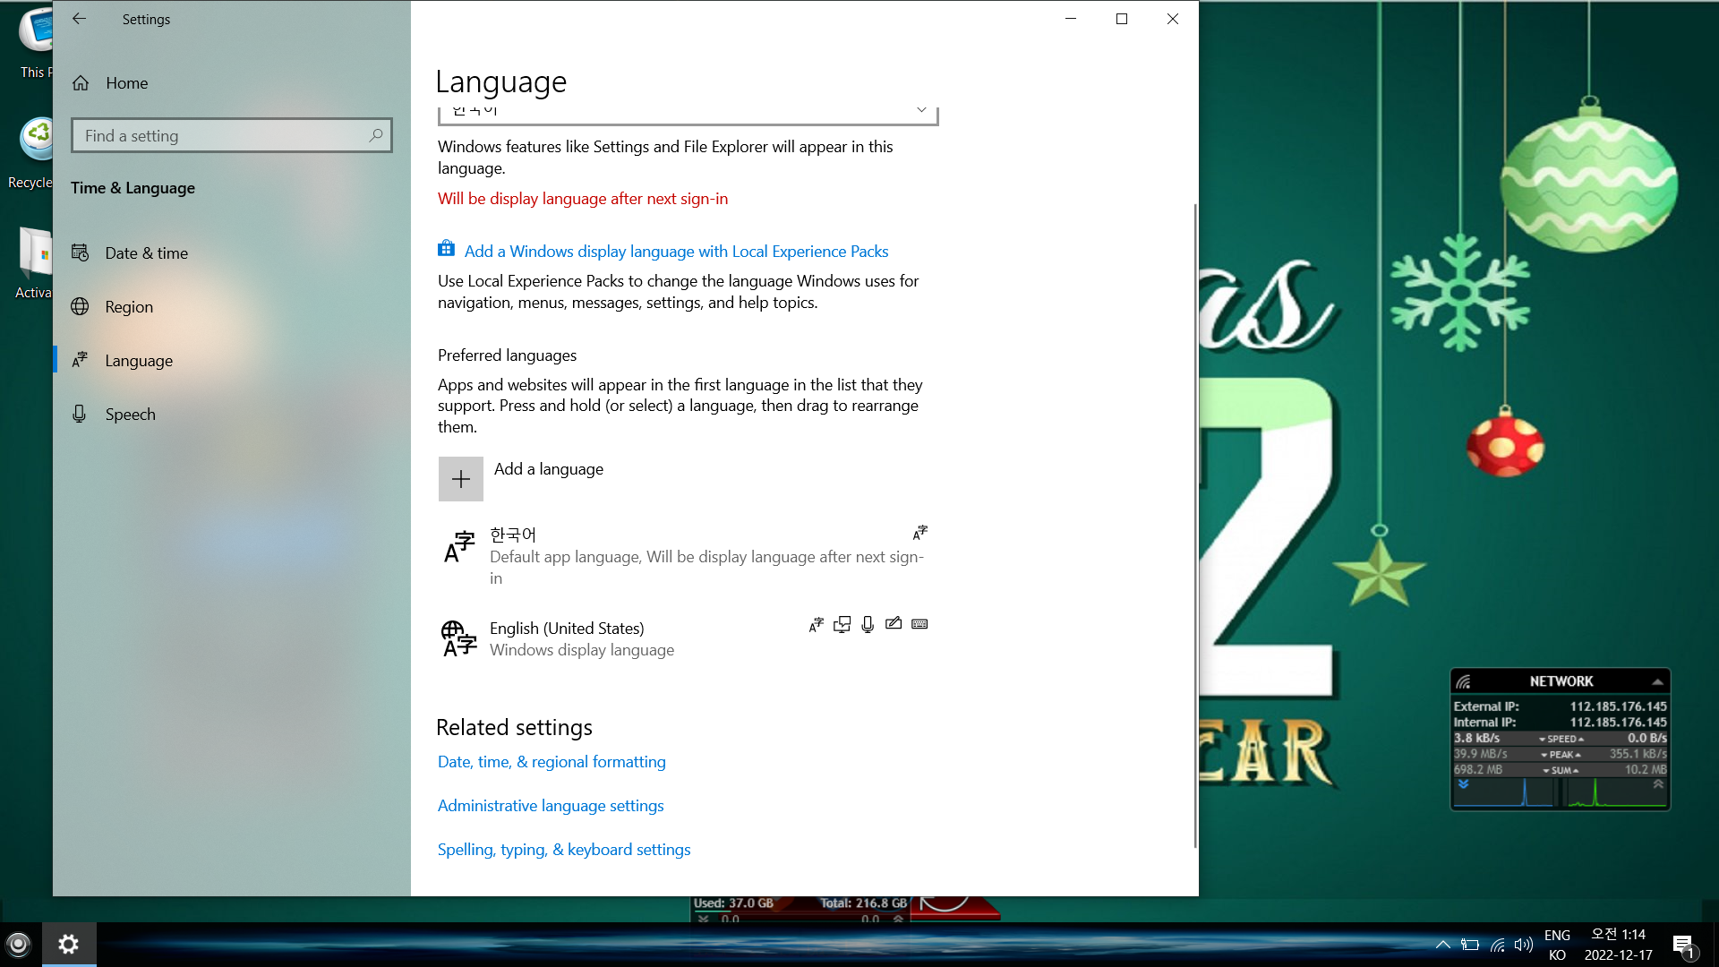Click the Settings window vertical scrollbar
Viewport: 1719px width, 967px height.
(1195, 526)
